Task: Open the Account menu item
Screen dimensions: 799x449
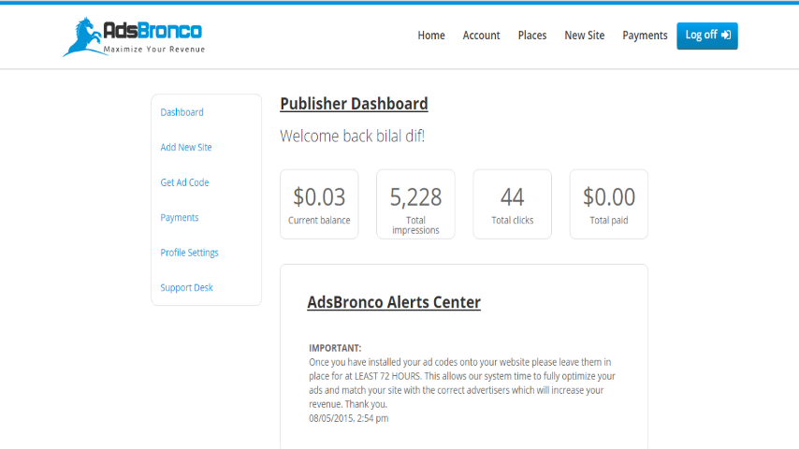Action: [481, 36]
